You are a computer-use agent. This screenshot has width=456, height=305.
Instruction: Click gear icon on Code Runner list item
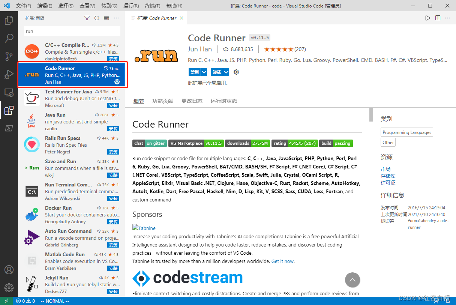click(117, 82)
